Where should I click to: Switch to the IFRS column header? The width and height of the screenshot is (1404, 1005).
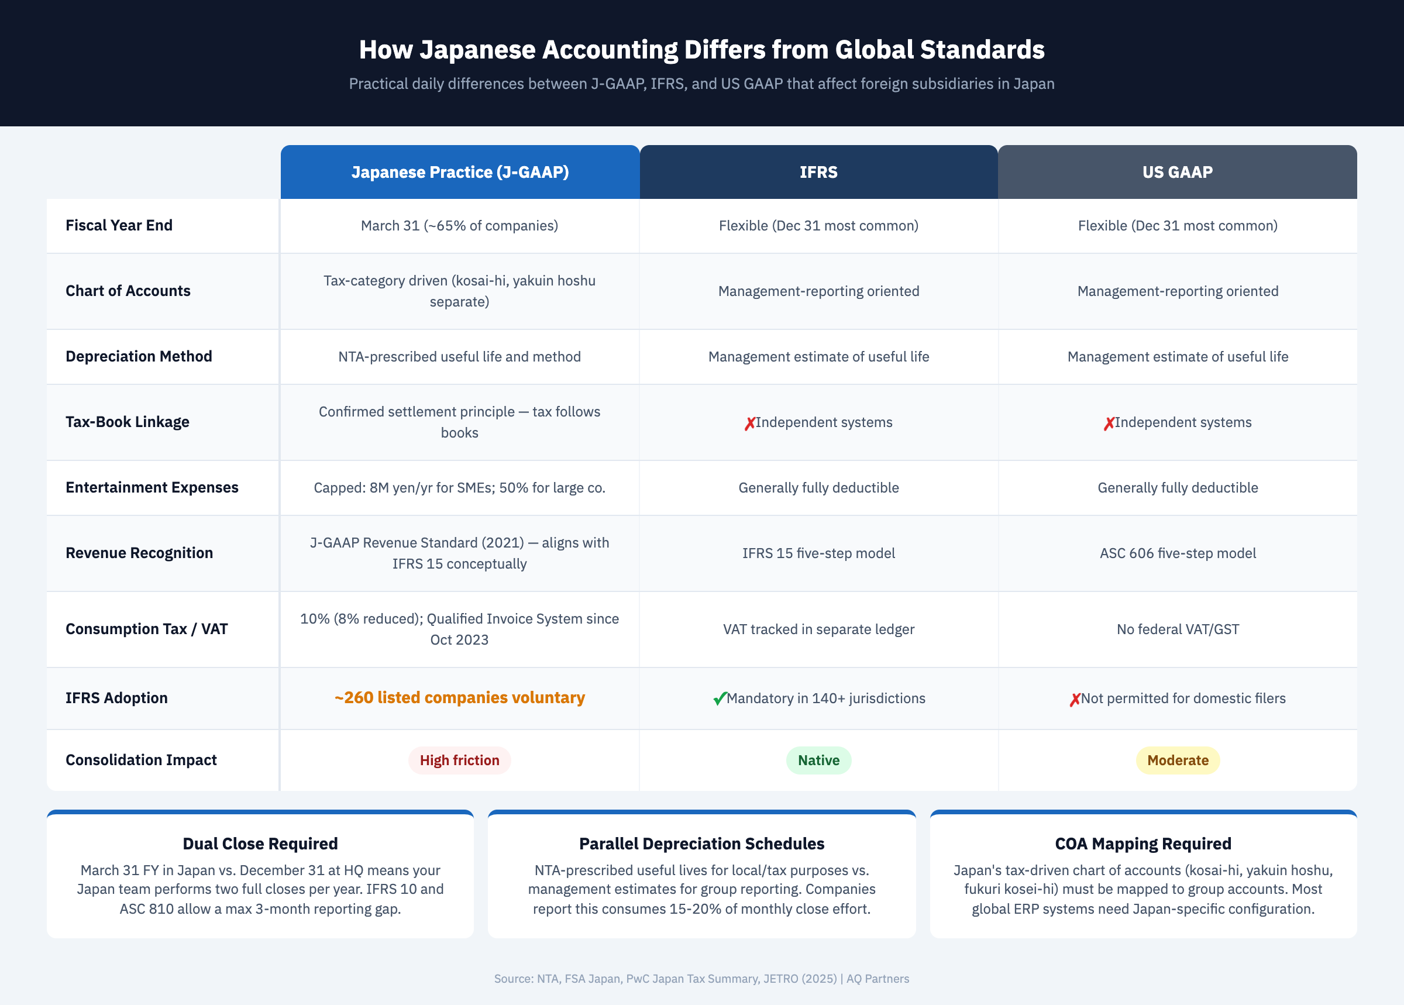(x=818, y=172)
